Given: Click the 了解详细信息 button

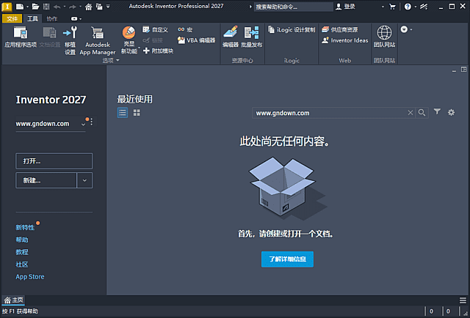Looking at the screenshot, I should point(287,259).
